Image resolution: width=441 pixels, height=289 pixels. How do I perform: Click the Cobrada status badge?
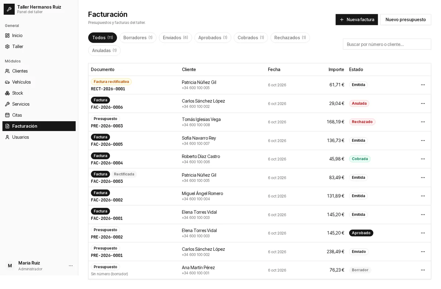[x=360, y=159]
